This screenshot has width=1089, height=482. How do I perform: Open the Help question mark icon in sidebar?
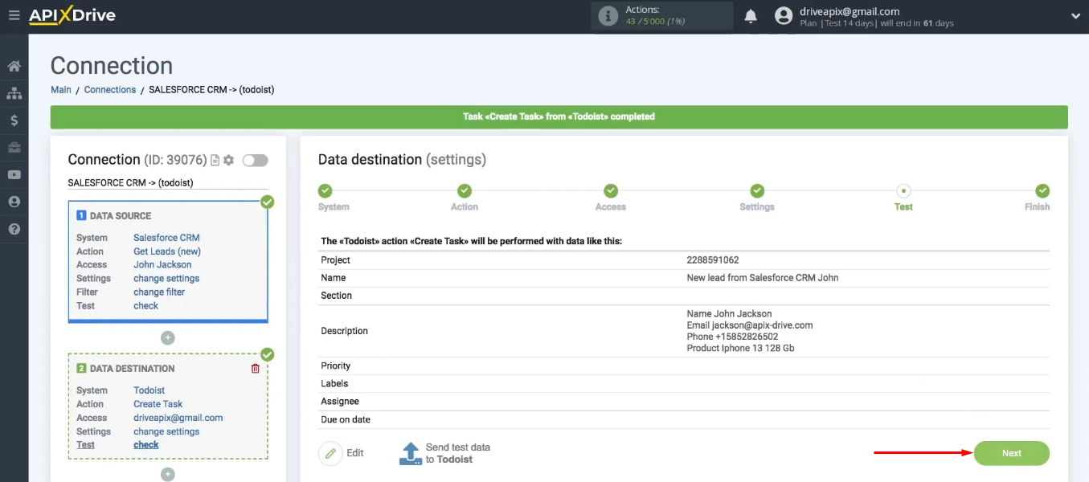click(14, 229)
